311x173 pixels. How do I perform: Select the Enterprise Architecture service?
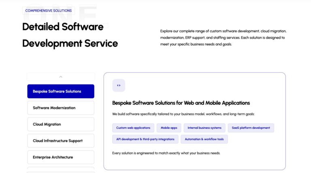61,157
